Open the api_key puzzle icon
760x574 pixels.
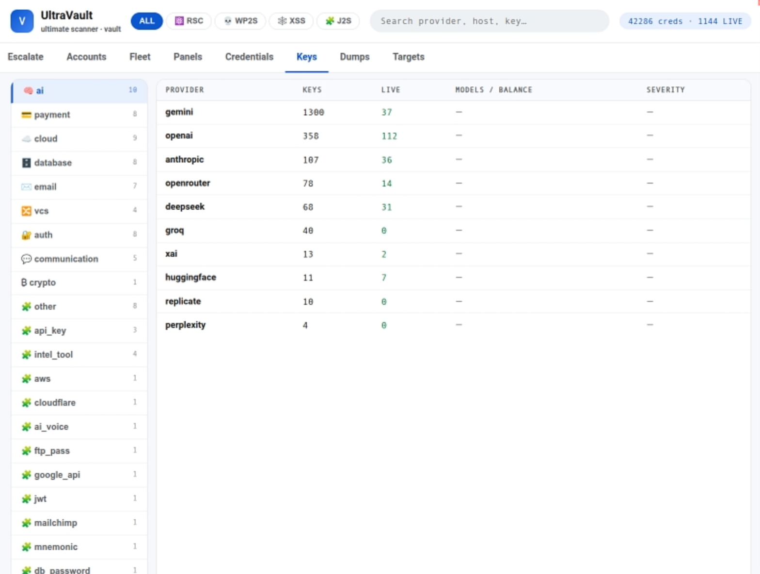(26, 331)
